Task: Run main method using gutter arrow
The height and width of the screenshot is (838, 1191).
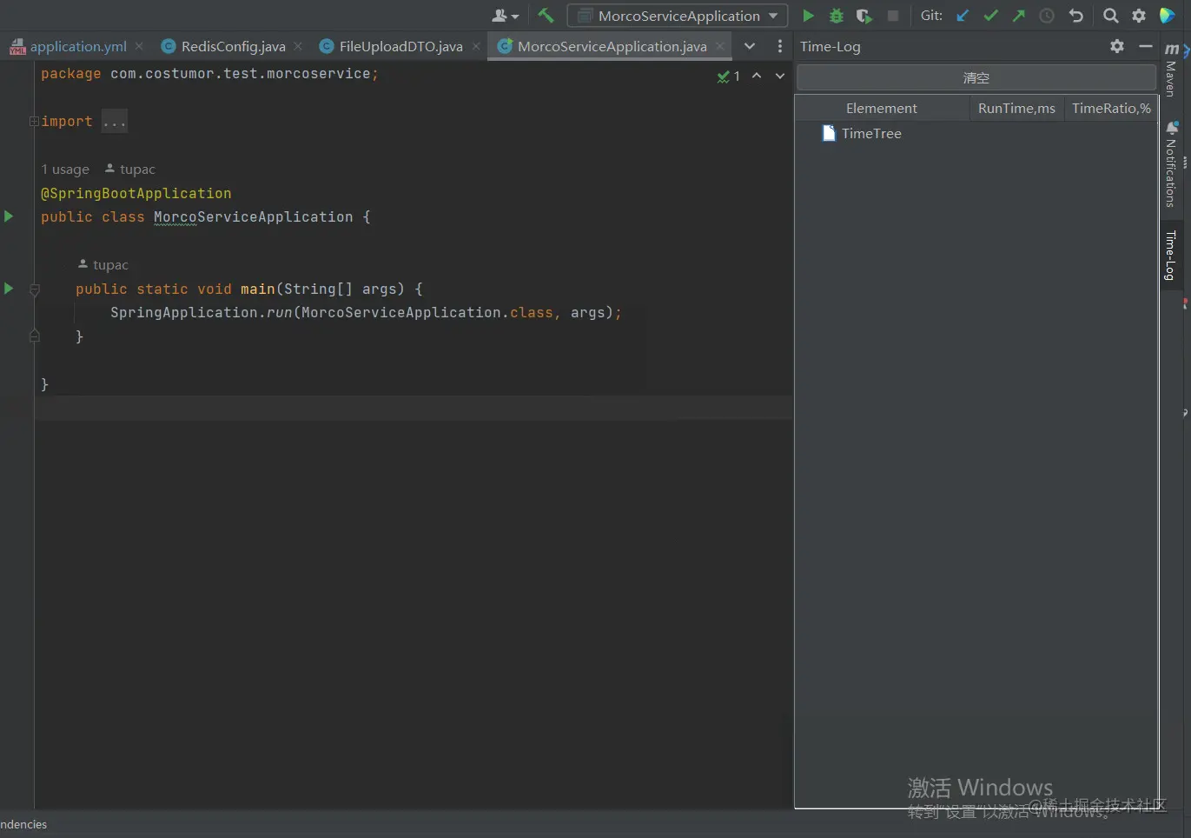Action: click(9, 288)
